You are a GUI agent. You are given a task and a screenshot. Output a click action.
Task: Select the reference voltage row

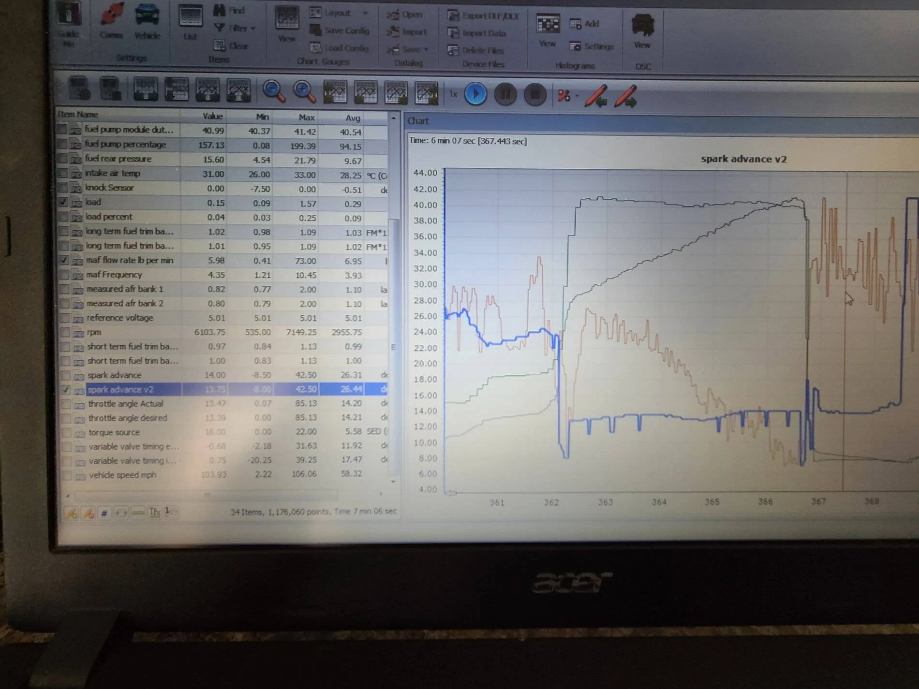click(x=225, y=318)
